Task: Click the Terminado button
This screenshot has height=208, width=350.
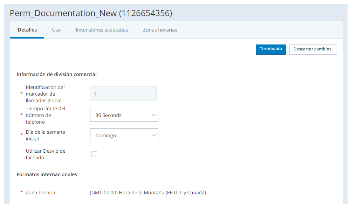Action: (270, 49)
